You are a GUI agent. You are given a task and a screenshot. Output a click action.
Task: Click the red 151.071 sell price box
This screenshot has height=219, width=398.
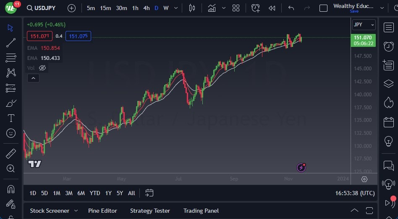(x=40, y=36)
